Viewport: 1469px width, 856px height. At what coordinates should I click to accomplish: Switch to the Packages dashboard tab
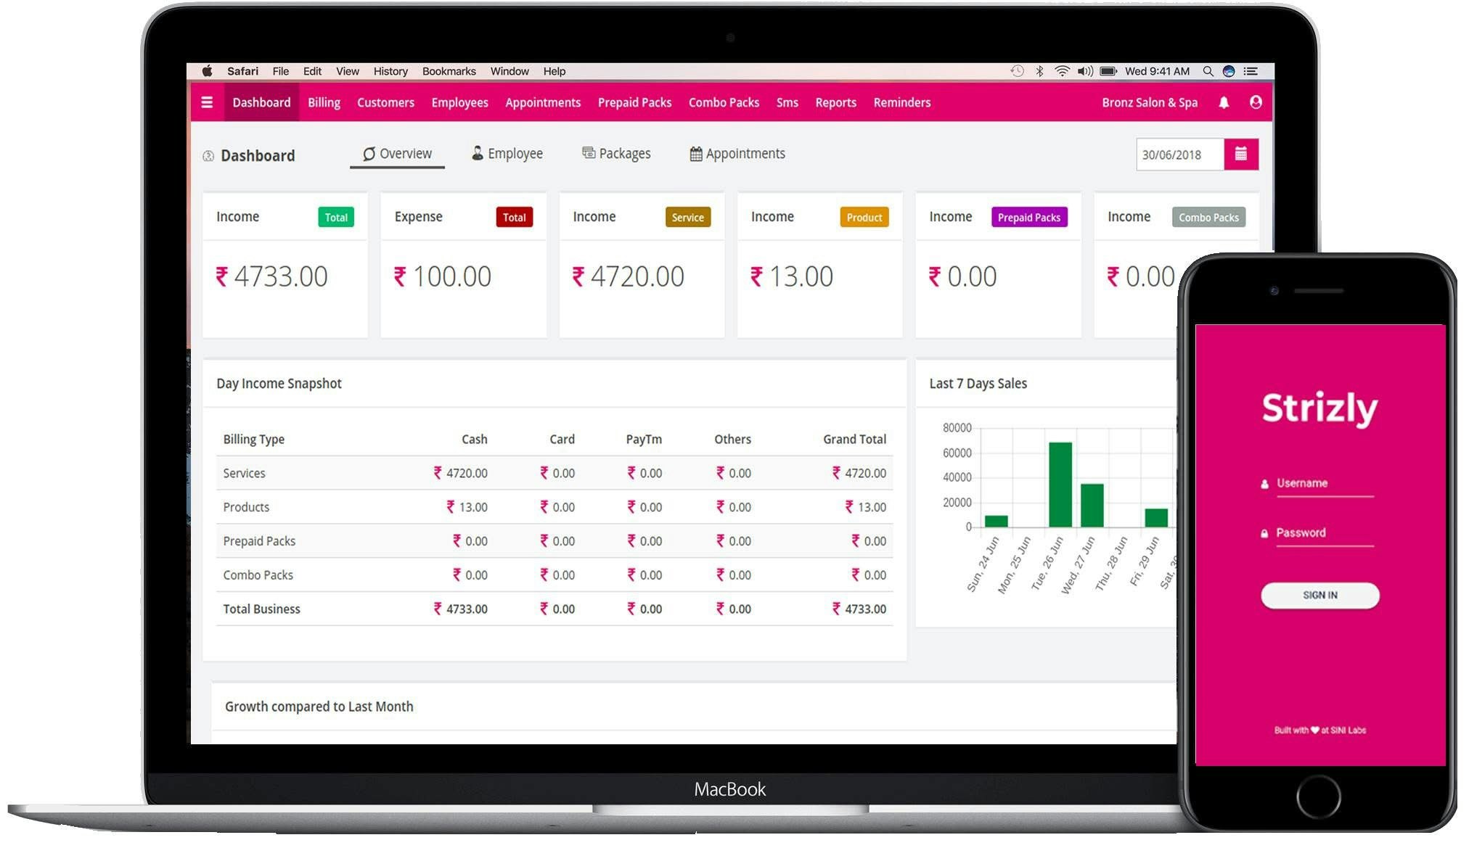click(x=616, y=154)
